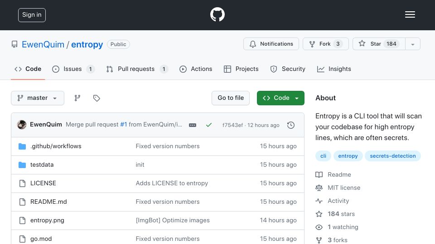The width and height of the screenshot is (435, 244).
Task: Expand commit message ellipsis button
Action: point(193,125)
